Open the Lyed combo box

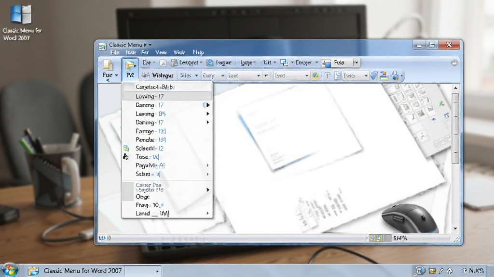point(291,76)
